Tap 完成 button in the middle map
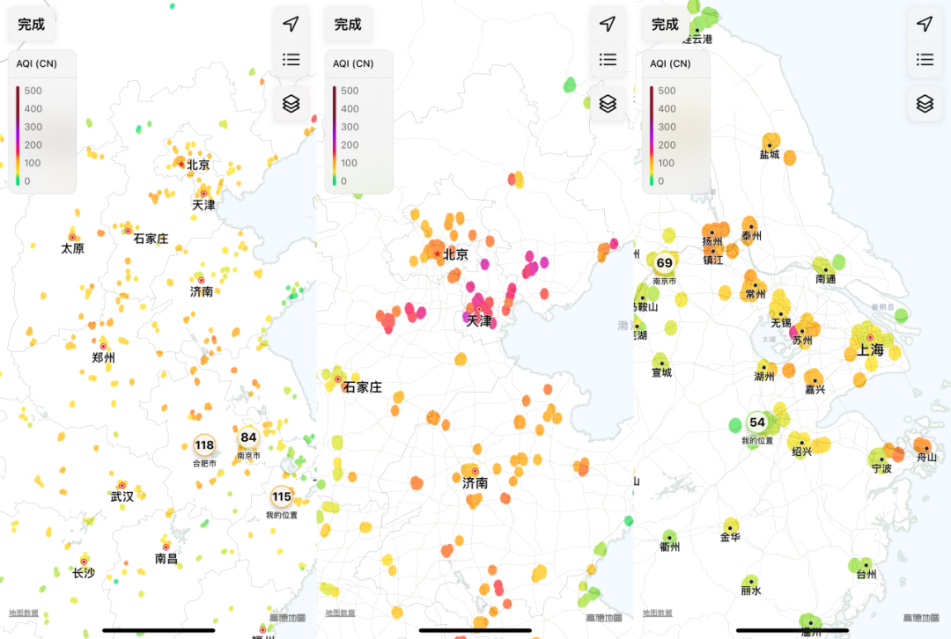The image size is (951, 639). pyautogui.click(x=348, y=25)
